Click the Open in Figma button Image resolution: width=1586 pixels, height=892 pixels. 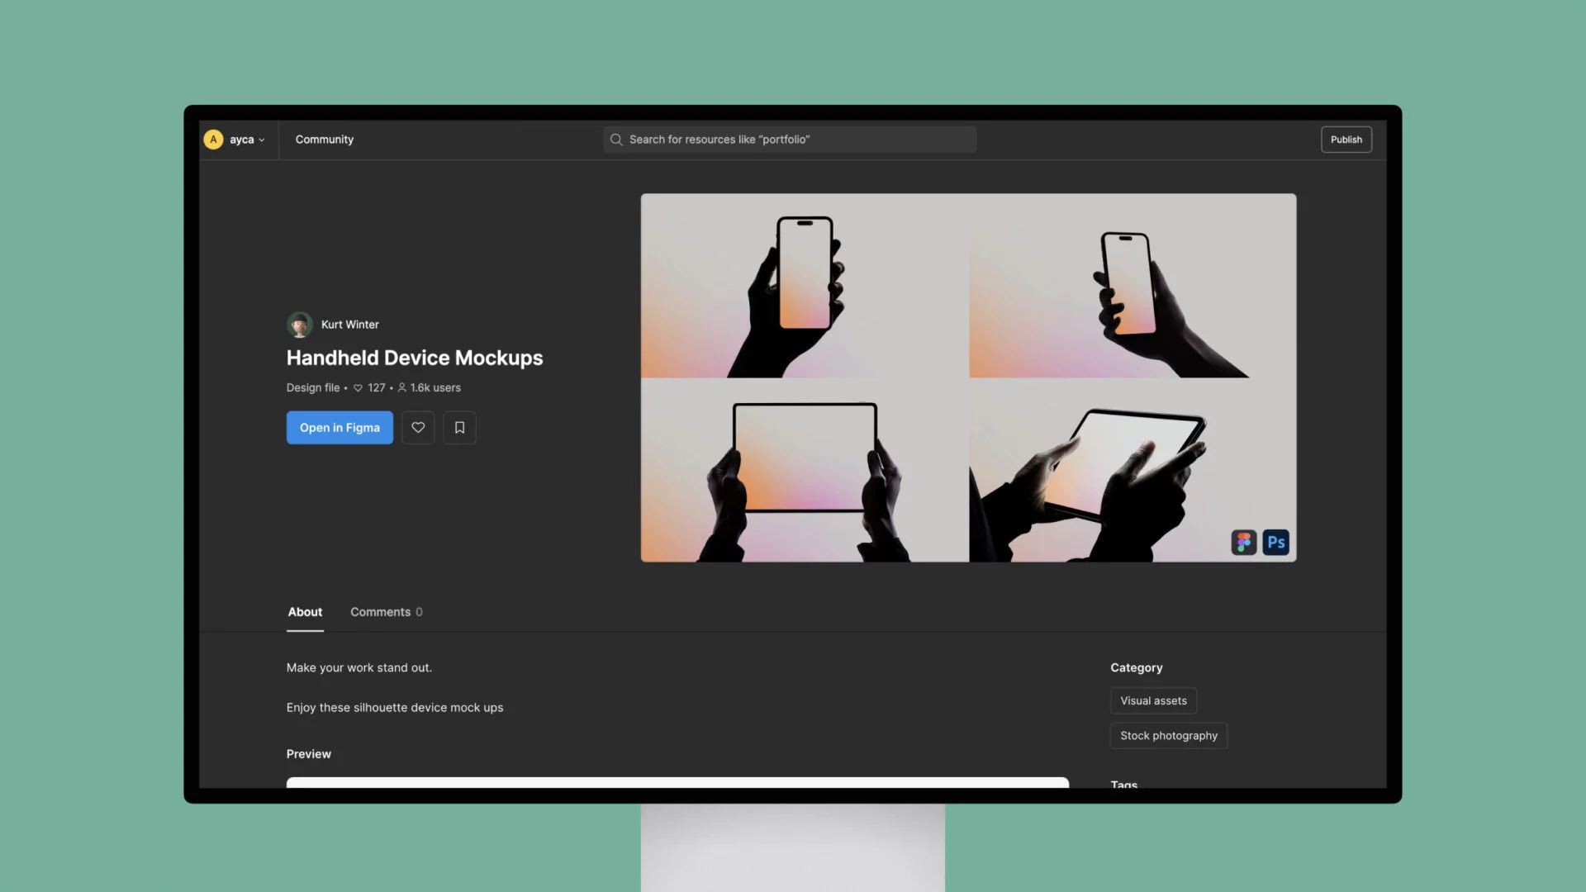(339, 427)
